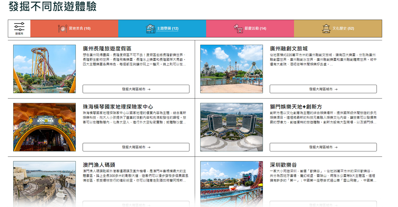The width and height of the screenshot is (398, 207).
Task: Open the Ultimate Explorer entrance thumbnail
Action: 44,127
